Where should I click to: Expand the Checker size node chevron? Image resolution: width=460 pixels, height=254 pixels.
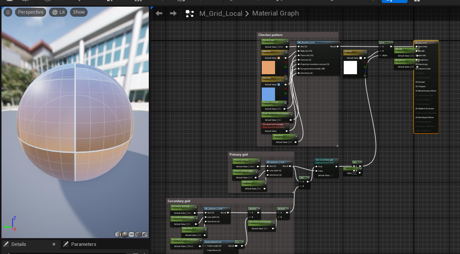click(x=287, y=41)
